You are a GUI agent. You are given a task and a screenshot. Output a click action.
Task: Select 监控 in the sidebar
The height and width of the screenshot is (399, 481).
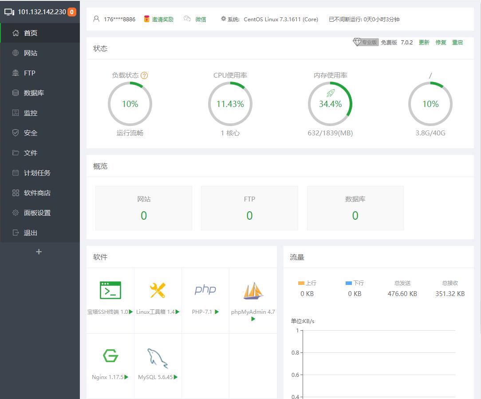pyautogui.click(x=40, y=113)
